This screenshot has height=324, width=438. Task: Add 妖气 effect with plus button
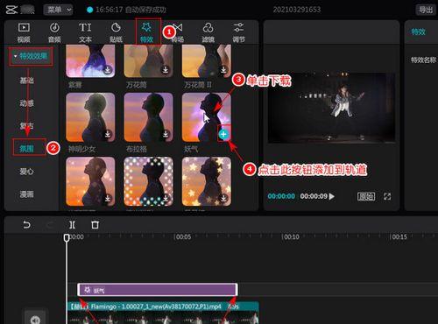click(x=223, y=134)
